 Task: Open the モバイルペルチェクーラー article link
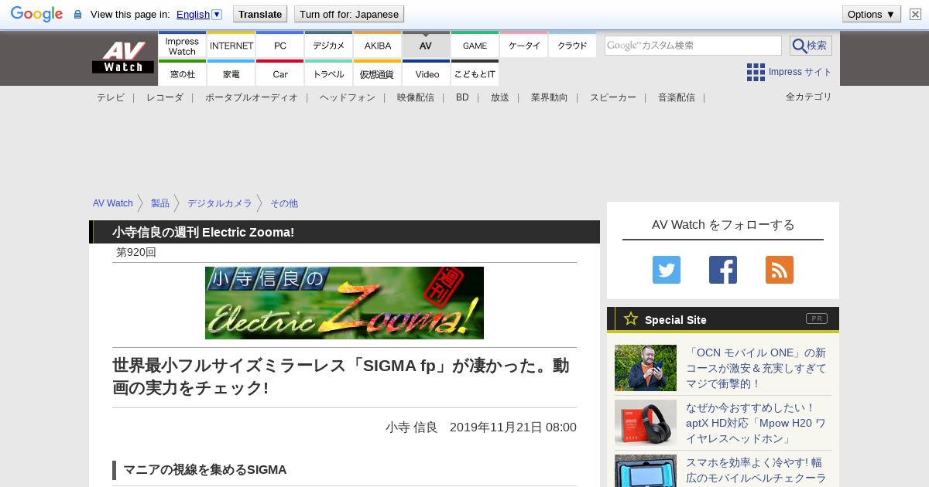(756, 471)
